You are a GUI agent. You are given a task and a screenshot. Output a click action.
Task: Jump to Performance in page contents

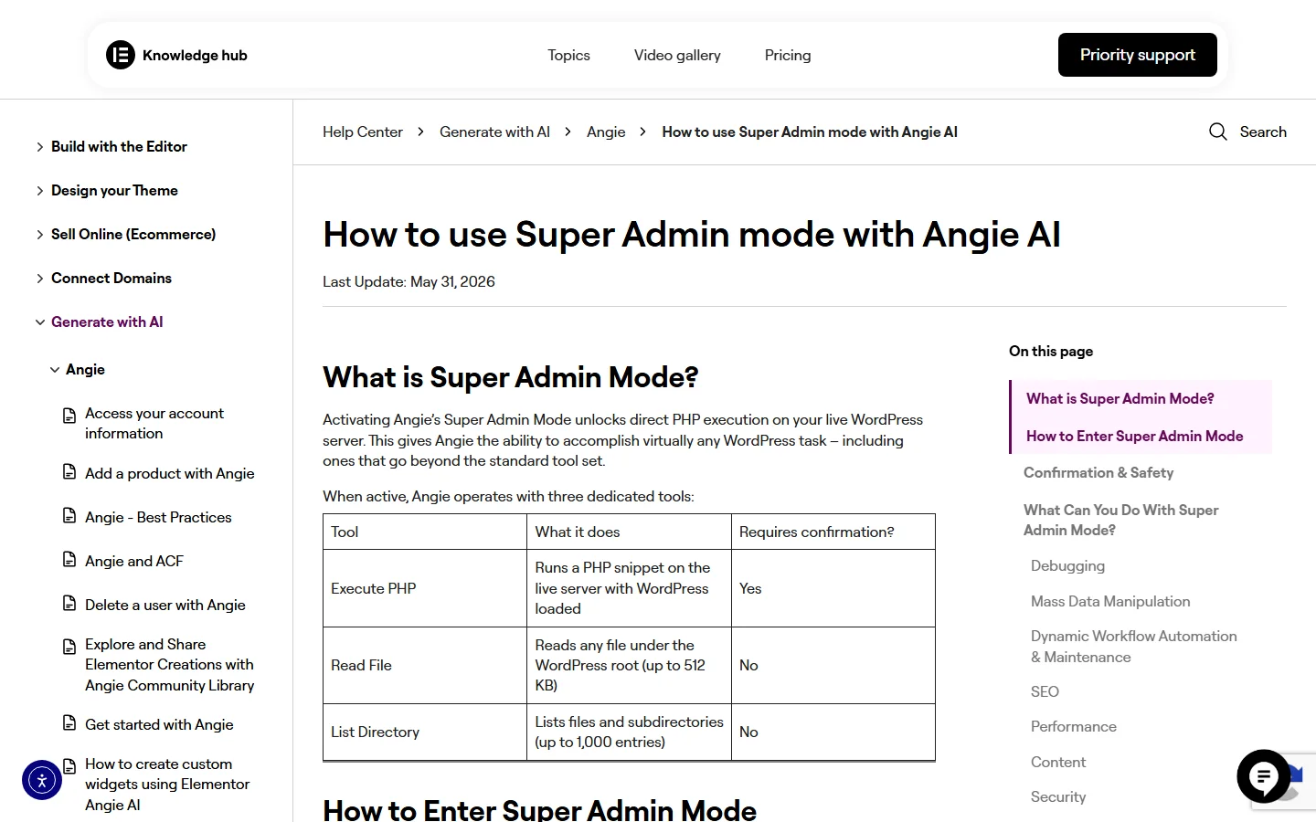click(x=1074, y=726)
